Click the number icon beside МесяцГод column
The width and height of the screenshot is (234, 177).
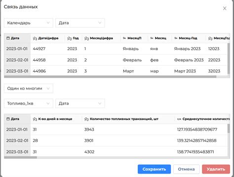coord(210,38)
